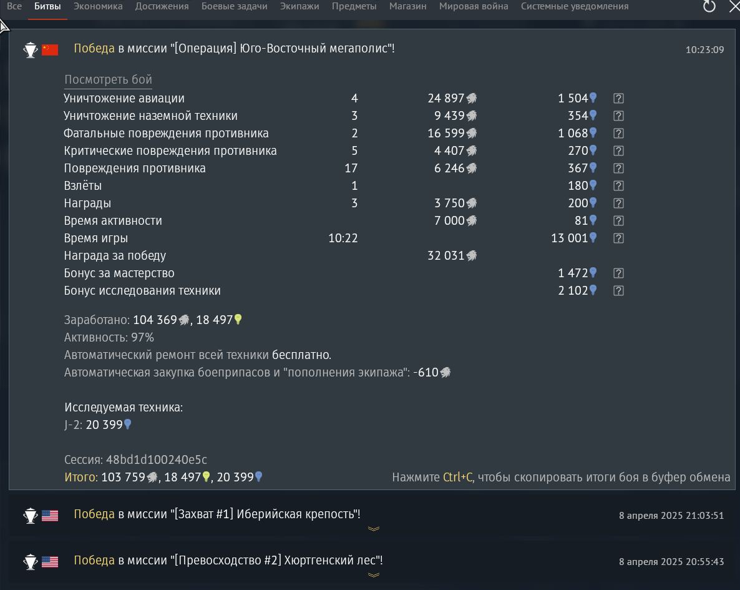The width and height of the screenshot is (740, 590).
Task: Click USA flag of Хюртгенский лес entry
Action: tap(49, 562)
